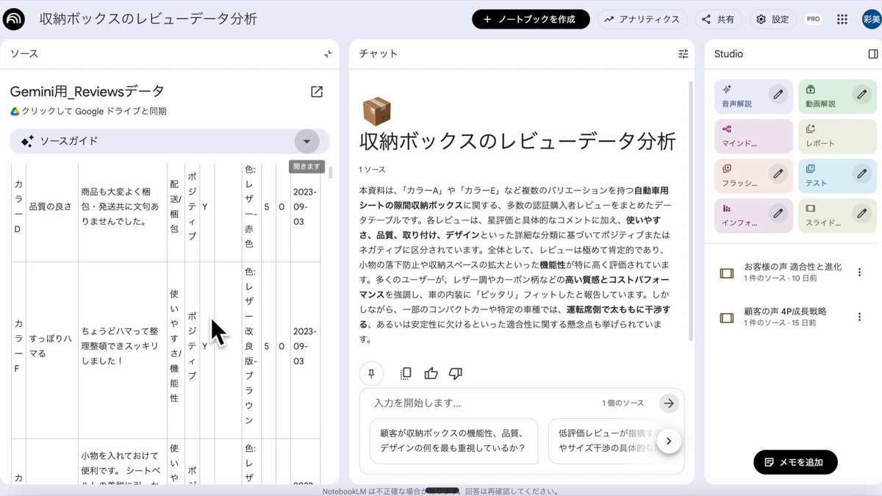Open 設定
The image size is (882, 496).
pos(772,19)
